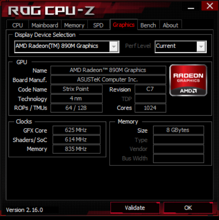The width and height of the screenshot is (219, 220).
Task: Click the Memory Size 8 GBytes field
Action: tap(178, 130)
